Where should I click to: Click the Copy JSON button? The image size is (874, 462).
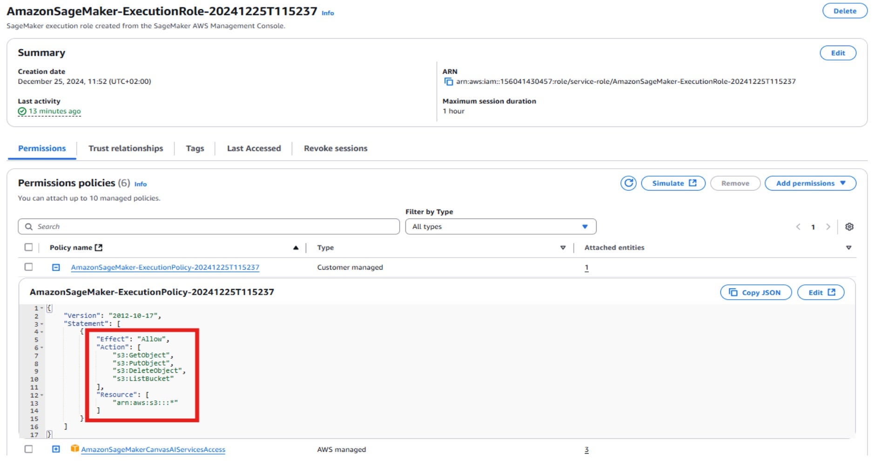[x=755, y=292]
